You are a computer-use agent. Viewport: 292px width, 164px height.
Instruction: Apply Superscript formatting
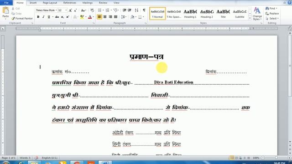click(x=68, y=17)
